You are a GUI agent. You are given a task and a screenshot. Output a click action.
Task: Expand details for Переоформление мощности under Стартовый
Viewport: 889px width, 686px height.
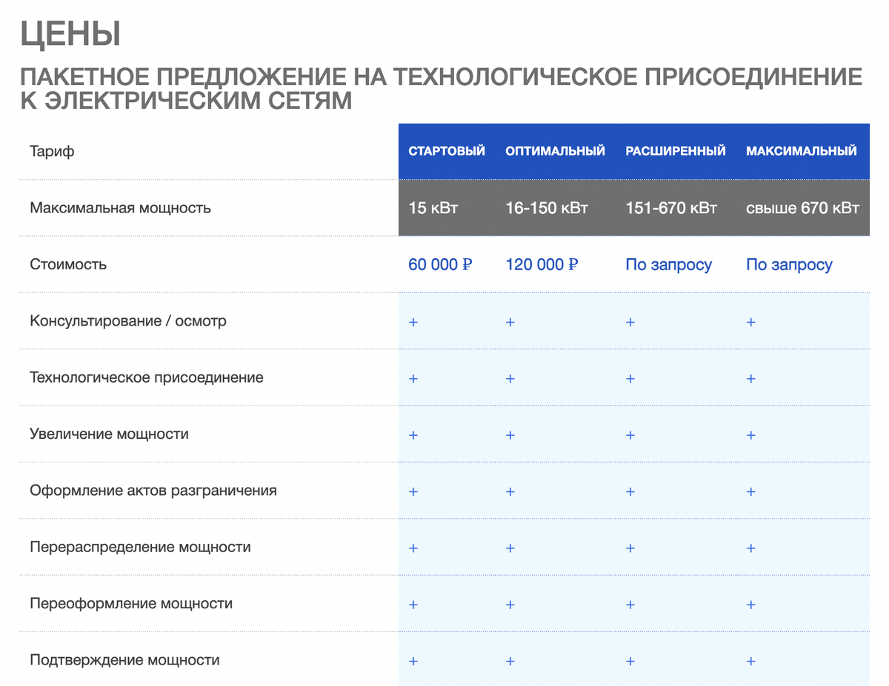pyautogui.click(x=413, y=604)
